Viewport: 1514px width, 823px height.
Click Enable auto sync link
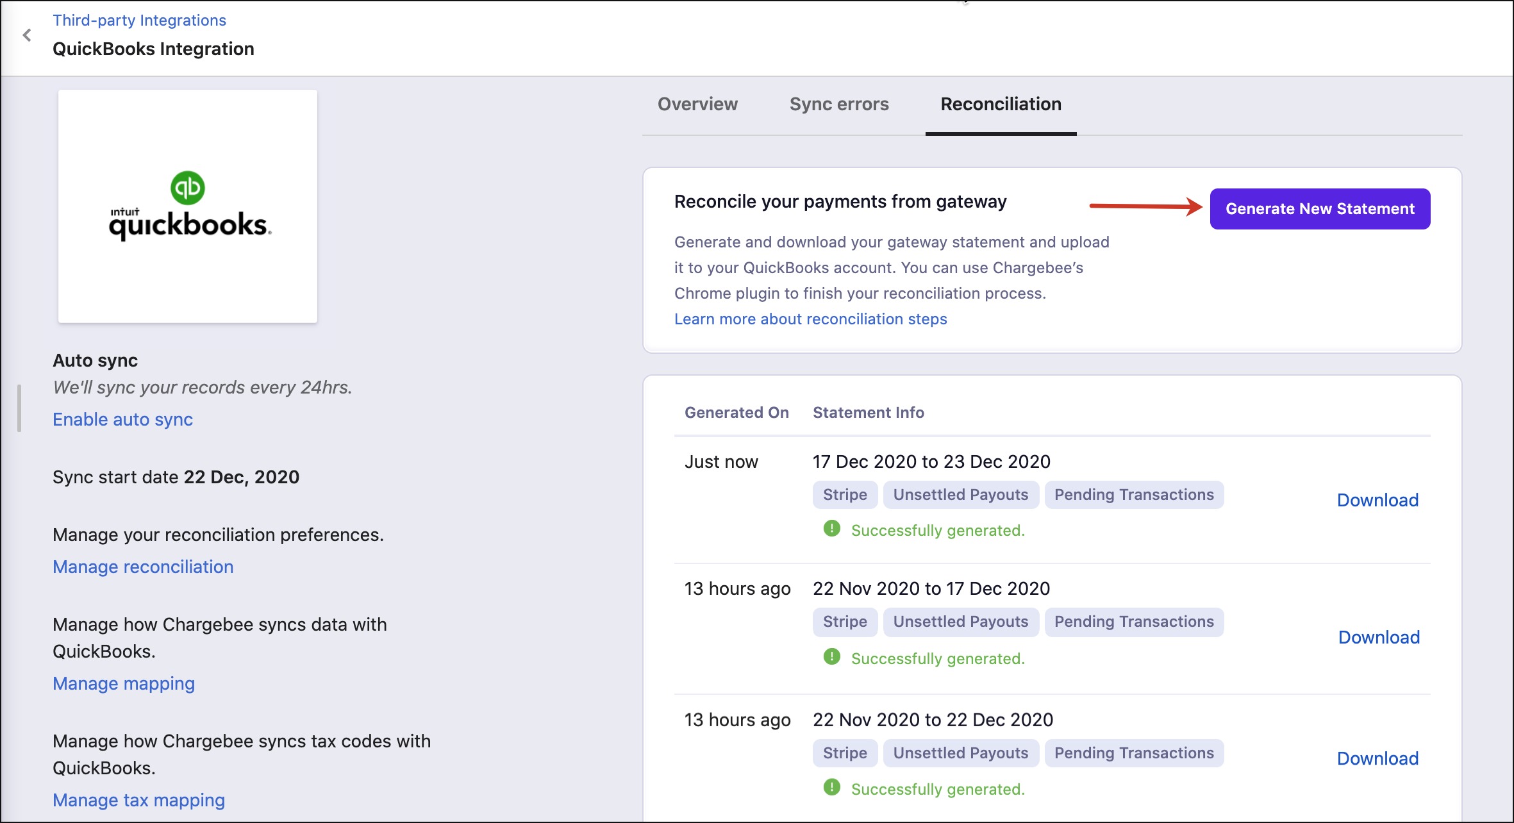122,419
